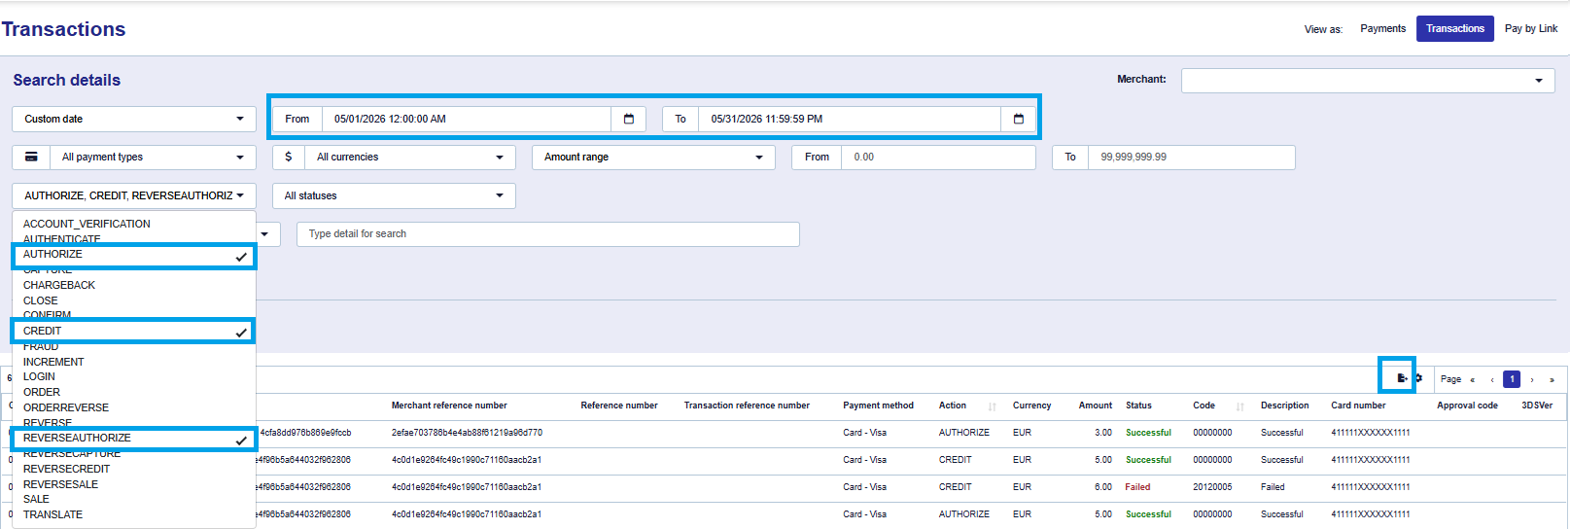Image resolution: width=1570 pixels, height=529 pixels.
Task: Sort by the Action column arrows
Action: tap(992, 406)
